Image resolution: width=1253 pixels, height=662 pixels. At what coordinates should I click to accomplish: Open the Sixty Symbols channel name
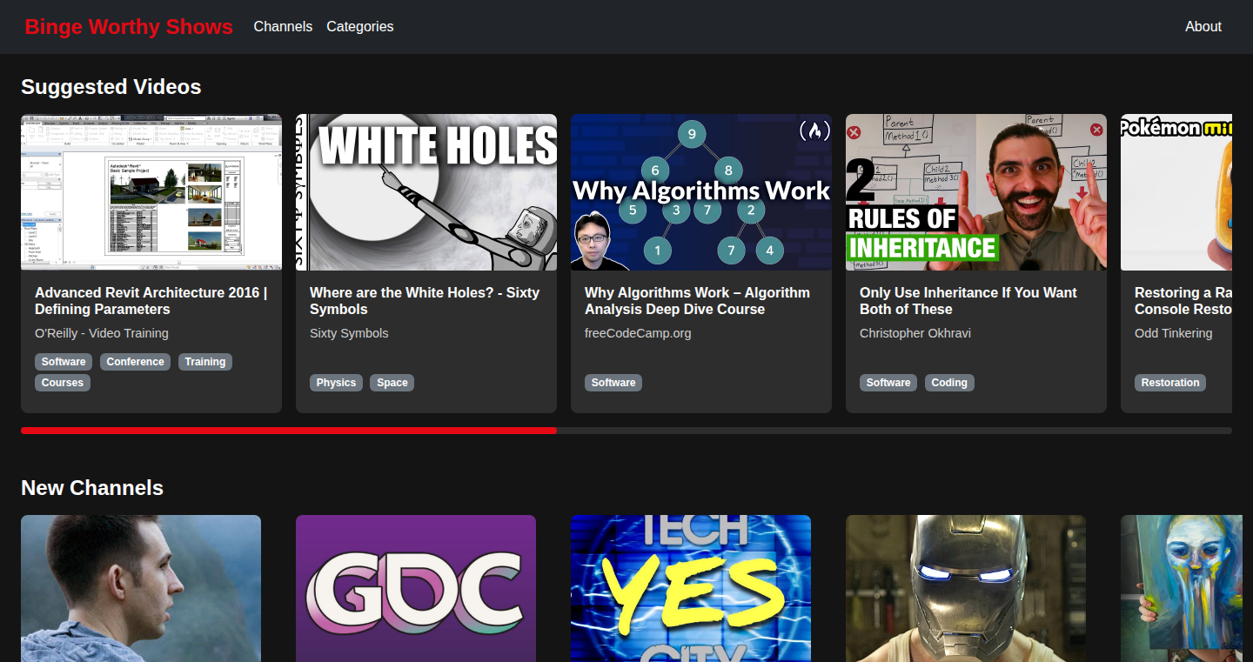[x=349, y=333]
